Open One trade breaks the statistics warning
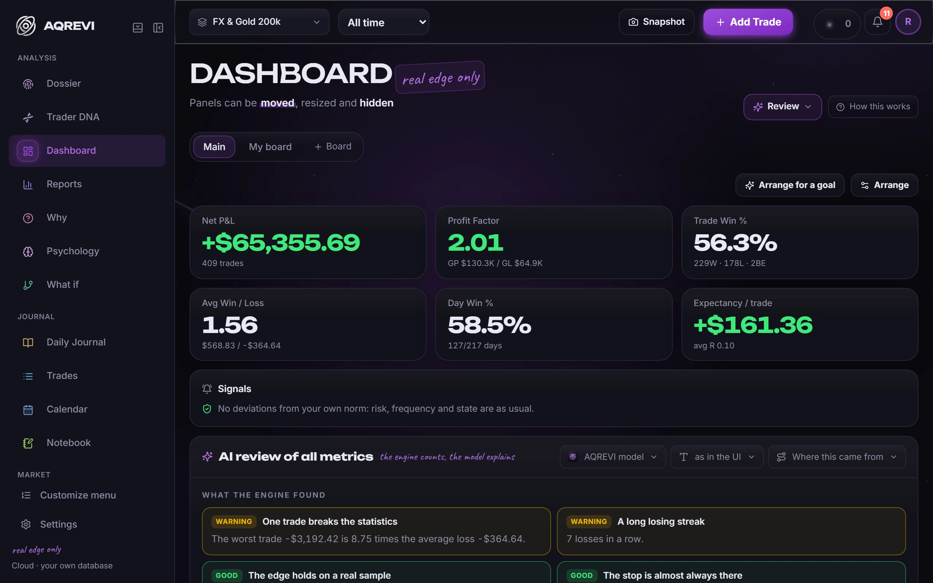Image resolution: width=933 pixels, height=583 pixels. point(376,531)
